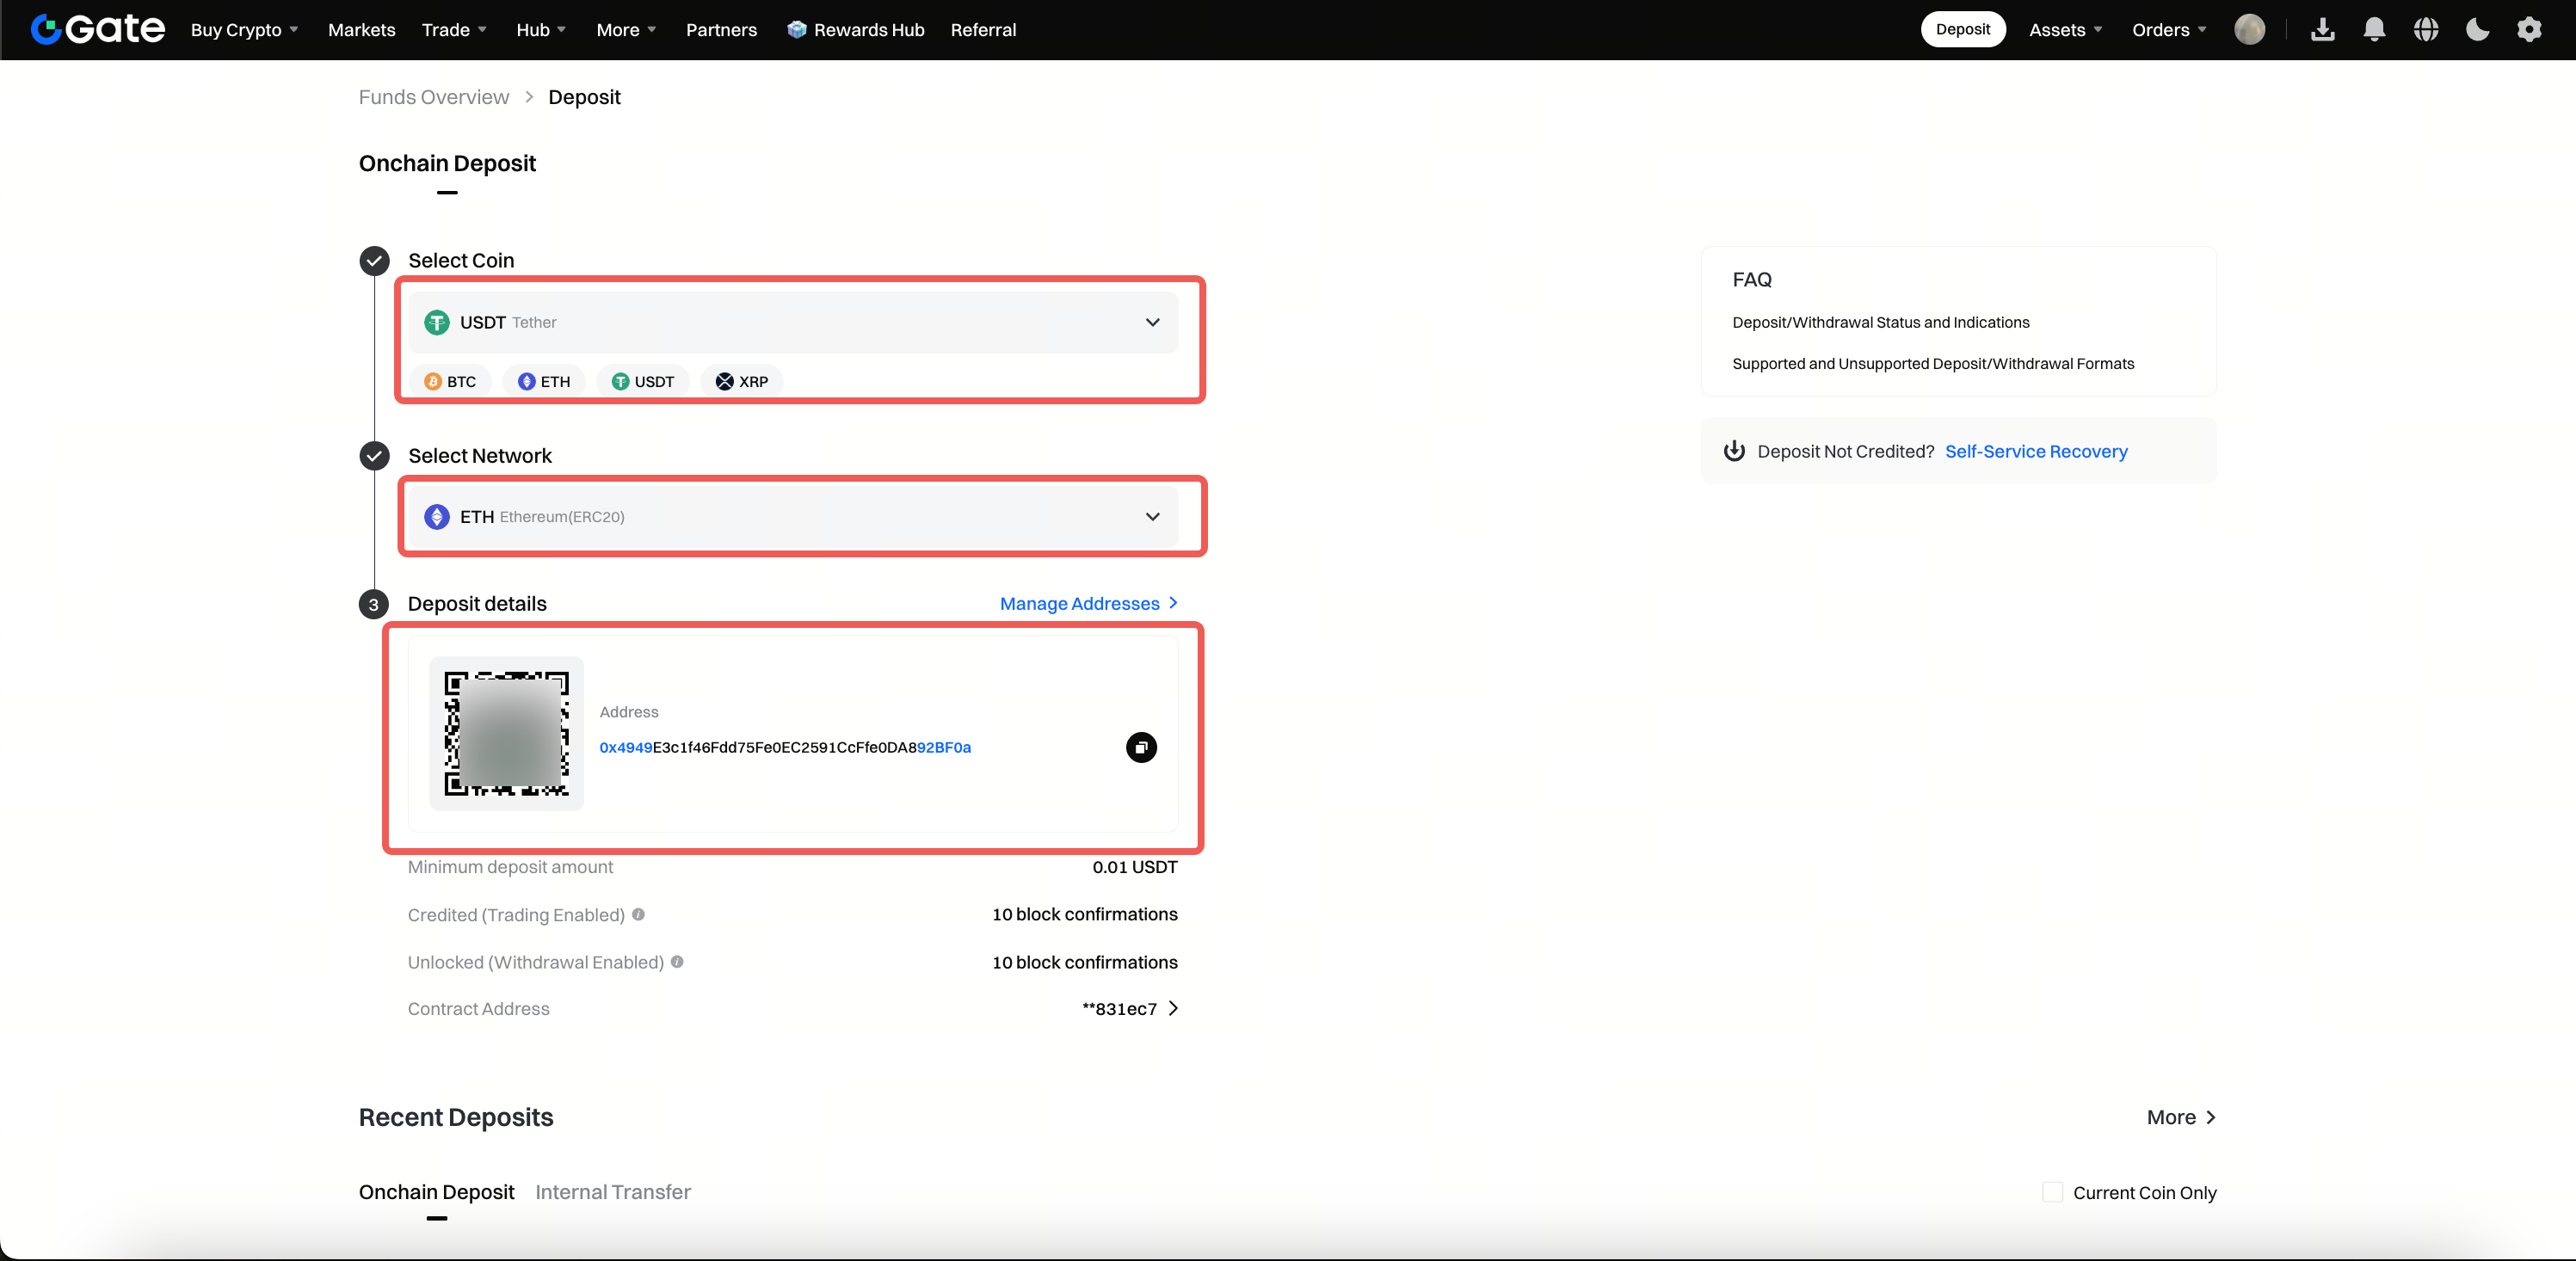
Task: Check the Current Coin Only checkbox
Action: [x=2052, y=1192]
